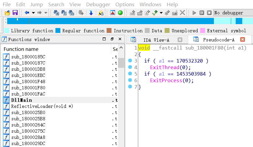The height and width of the screenshot is (147, 253).
Task: Click the asterisk-plus array icon
Action: tap(167, 13)
